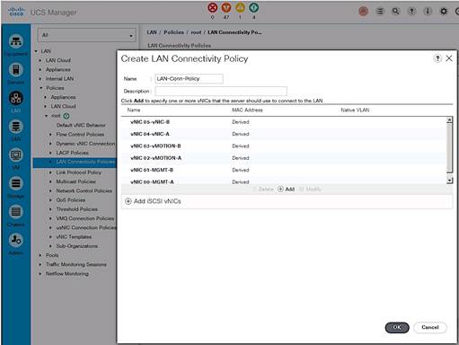The height and width of the screenshot is (345, 459).
Task: Select Link Protocol Policy tree item
Action: click(79, 172)
